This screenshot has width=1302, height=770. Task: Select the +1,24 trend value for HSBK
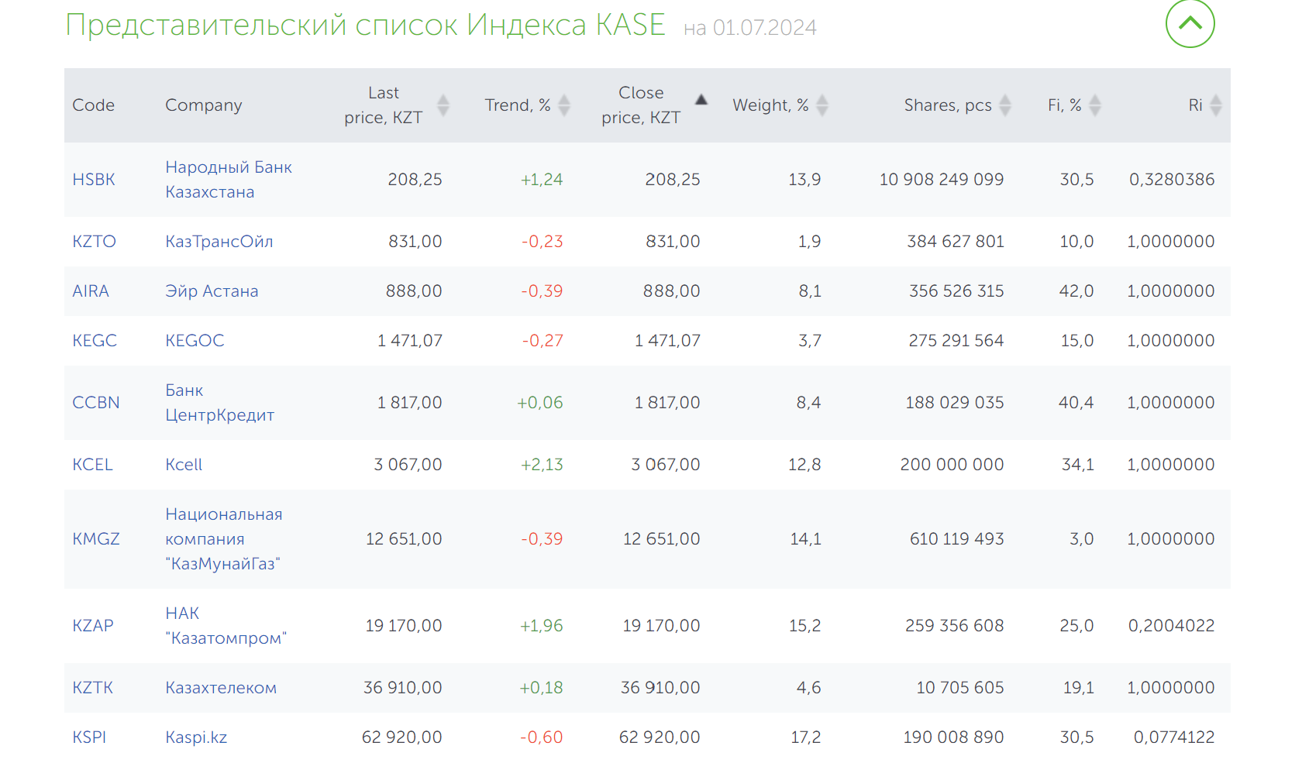tap(542, 180)
